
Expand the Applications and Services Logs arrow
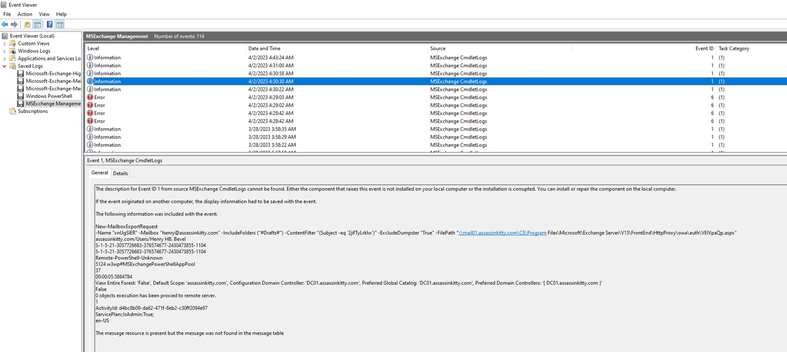[x=5, y=58]
